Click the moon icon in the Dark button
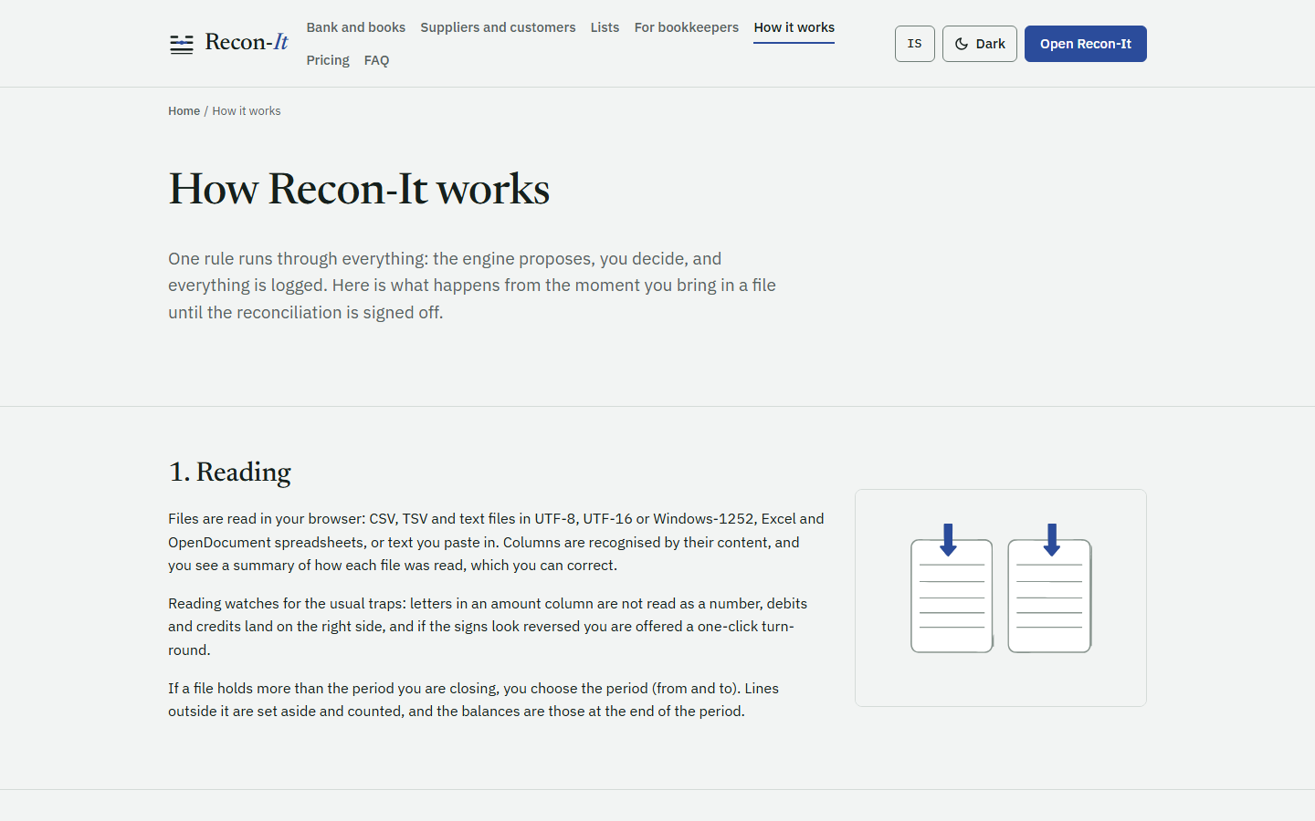 962,44
